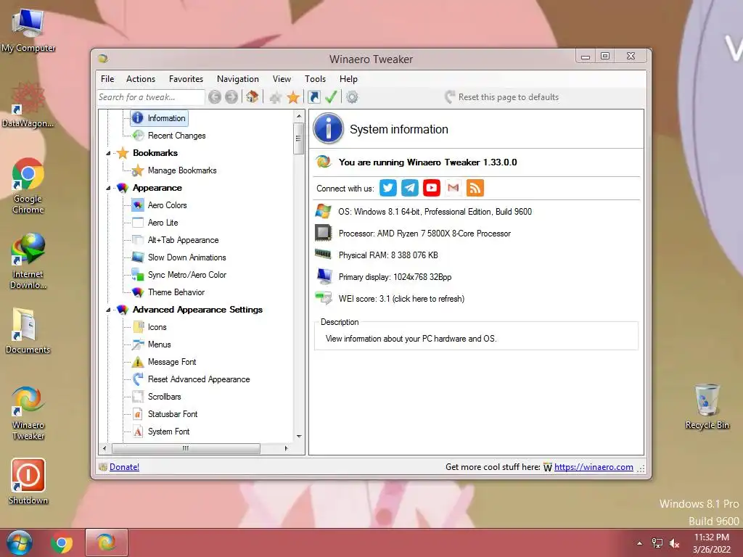Click the Shutdown desktop shortcut

coord(28,482)
